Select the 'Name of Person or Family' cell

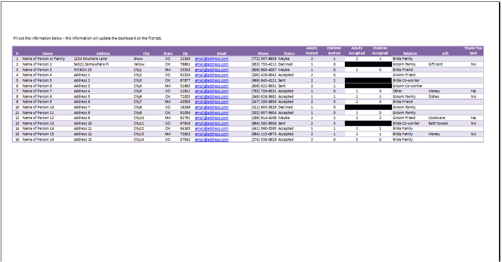tap(44, 59)
